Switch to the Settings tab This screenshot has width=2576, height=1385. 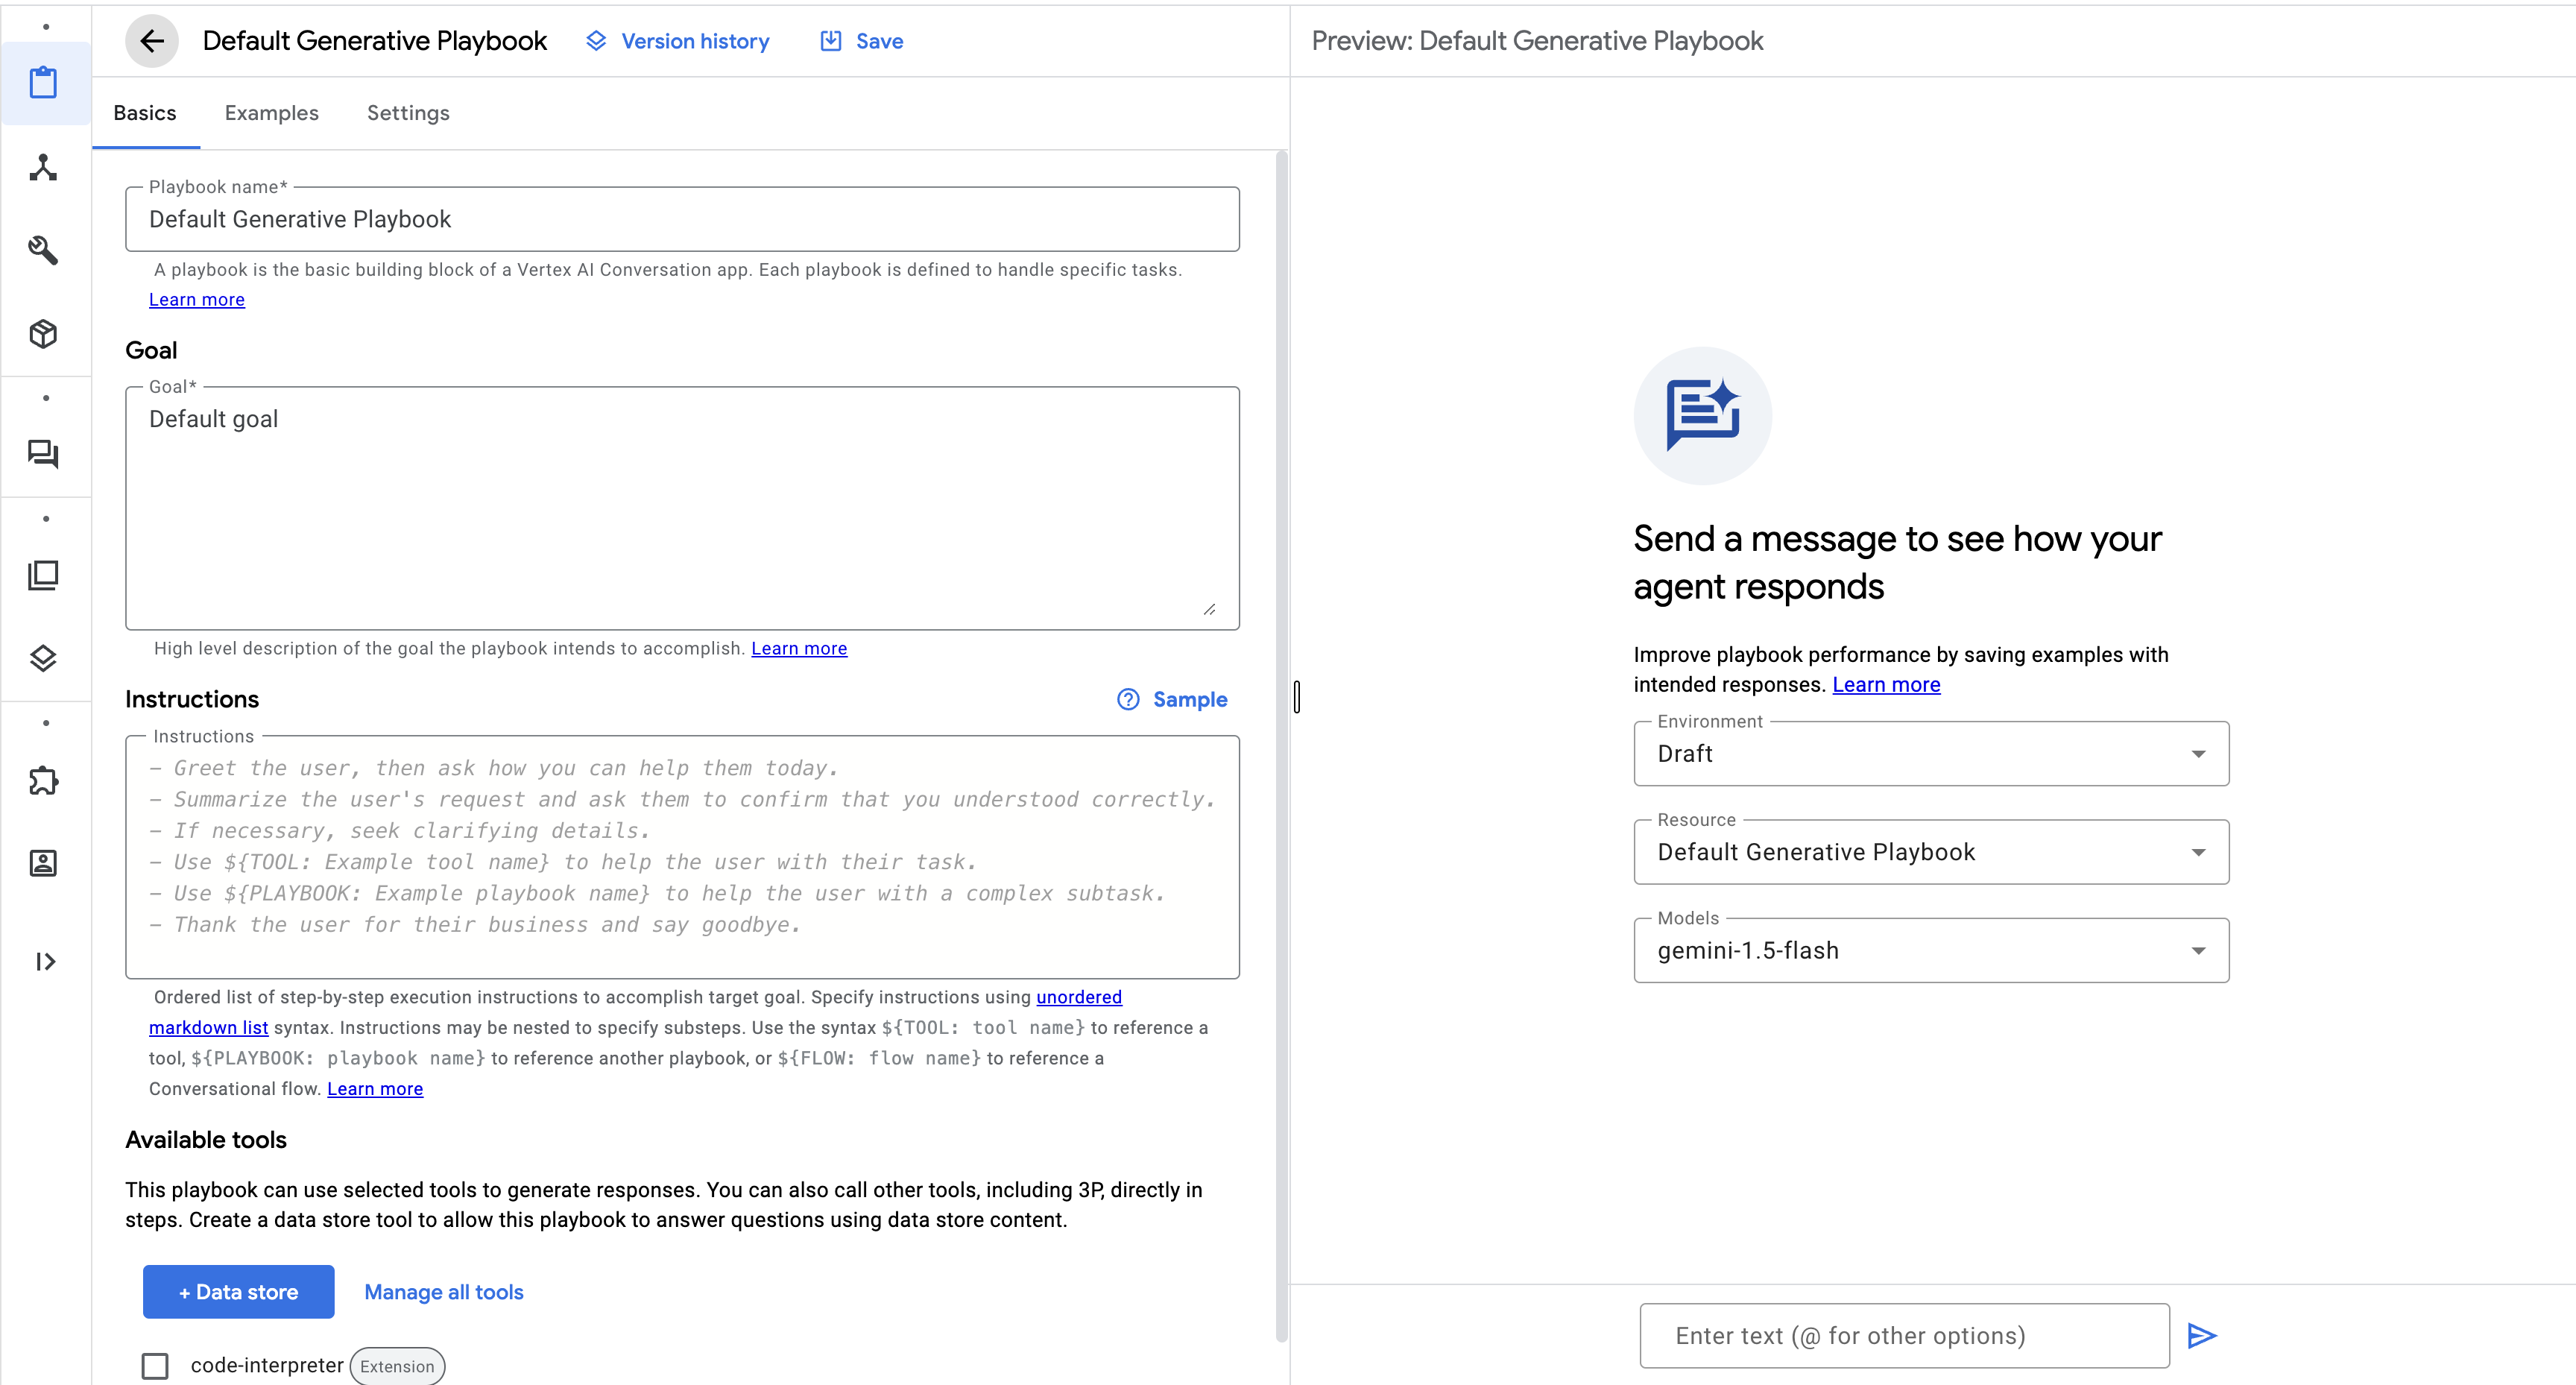click(x=408, y=113)
